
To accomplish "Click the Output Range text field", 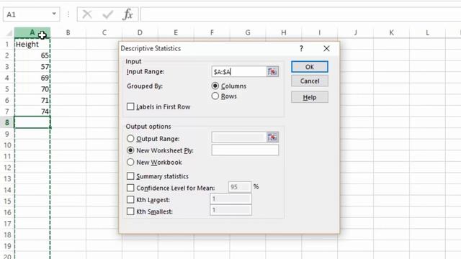I will pos(239,137).
